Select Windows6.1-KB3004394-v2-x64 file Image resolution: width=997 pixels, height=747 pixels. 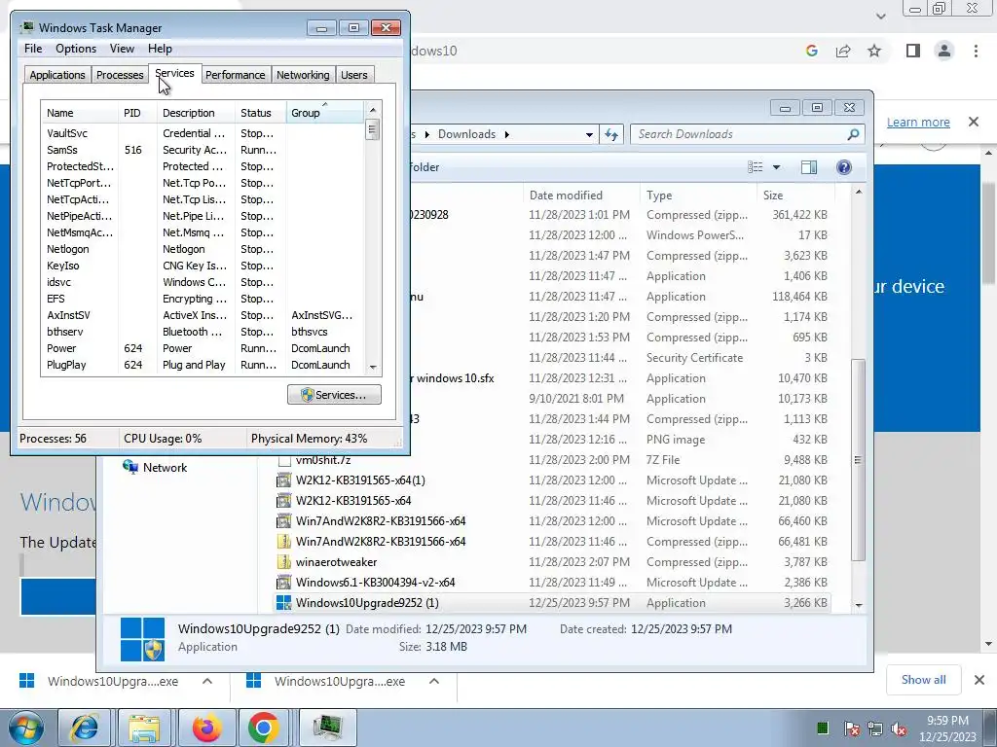(552, 582)
